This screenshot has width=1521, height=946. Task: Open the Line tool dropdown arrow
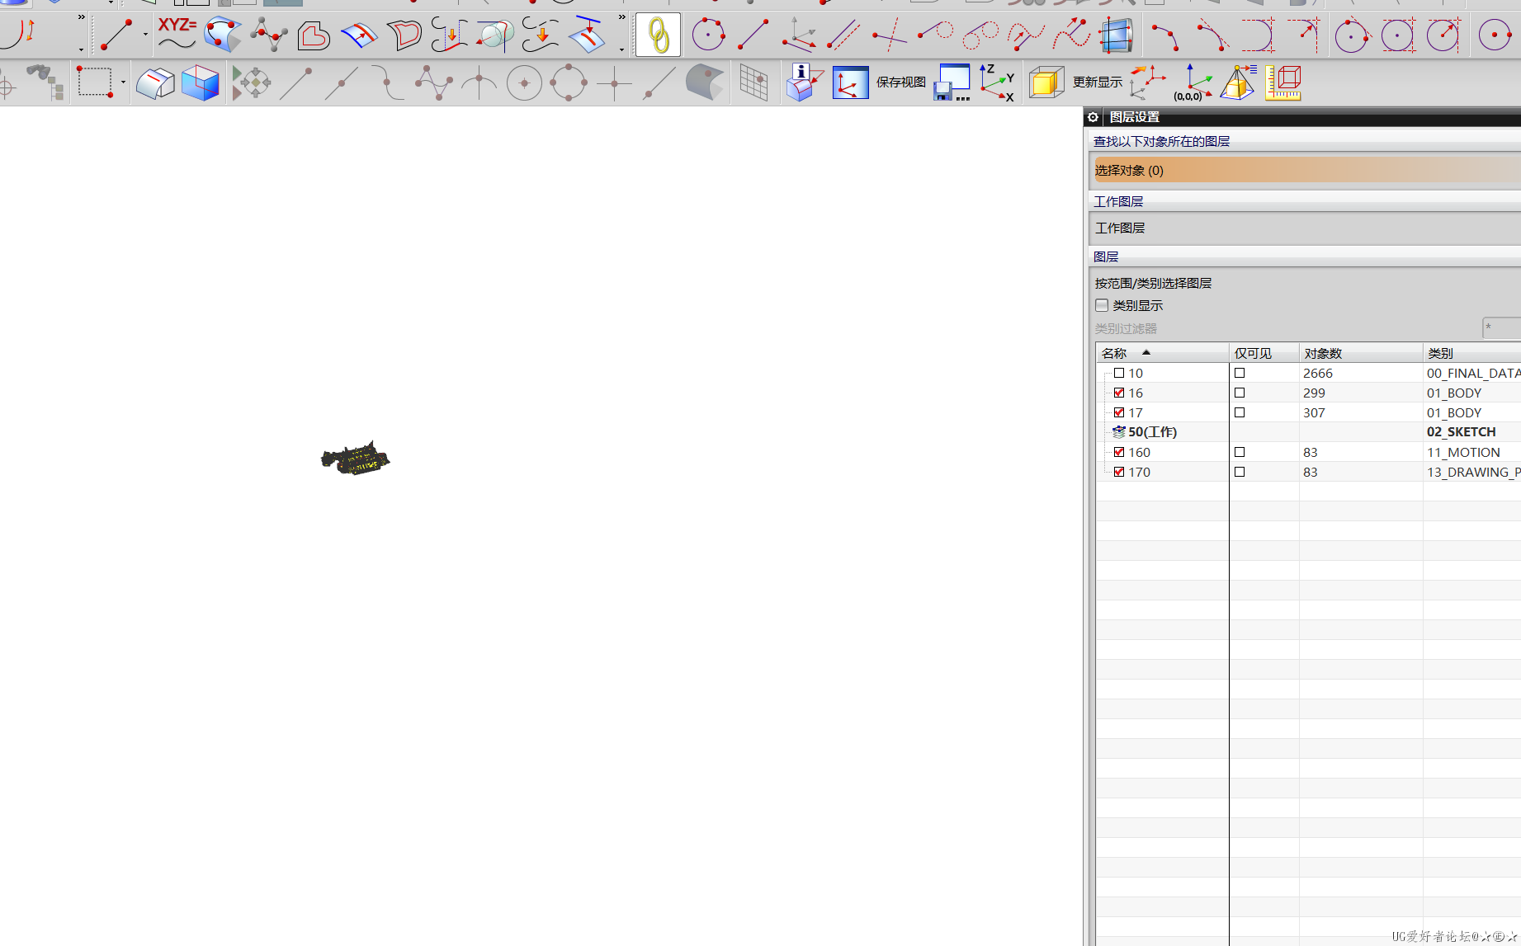click(145, 35)
